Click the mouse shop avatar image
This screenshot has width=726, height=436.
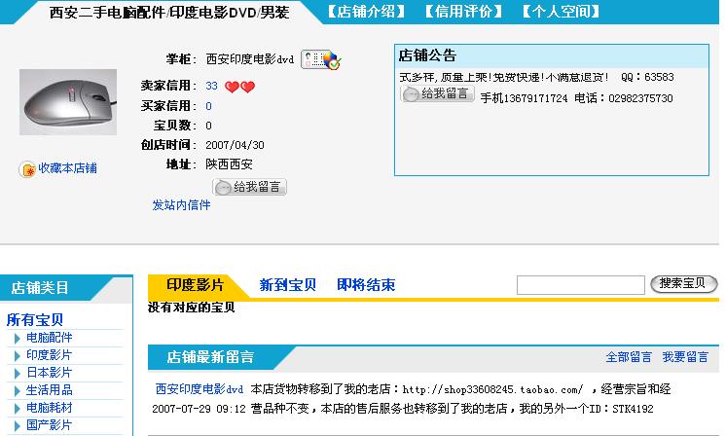tap(68, 102)
